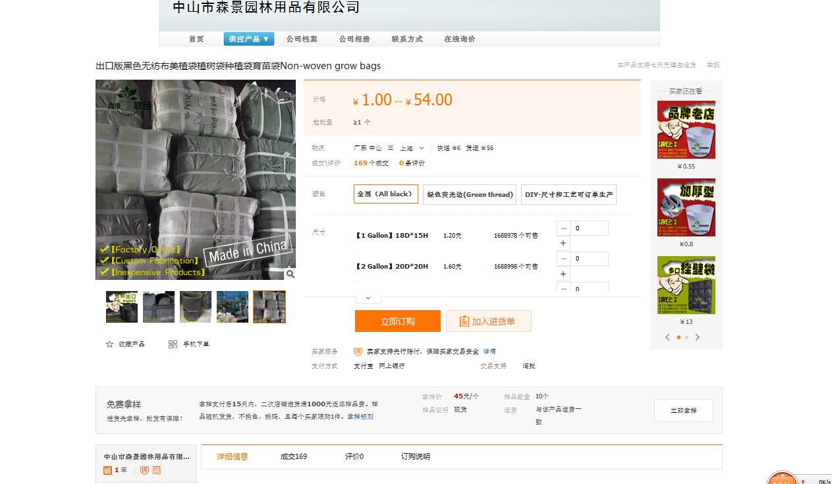Show previous recommended products with left arrow
Screen dimensions: 832x484
(667, 337)
